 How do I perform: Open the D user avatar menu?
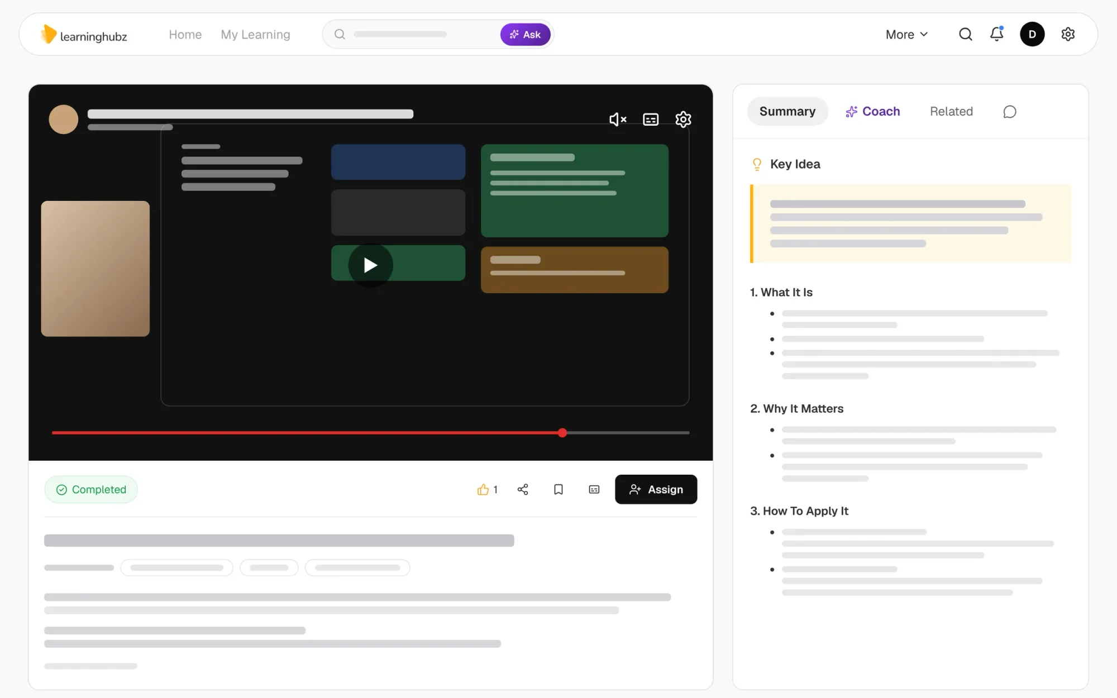click(1032, 35)
